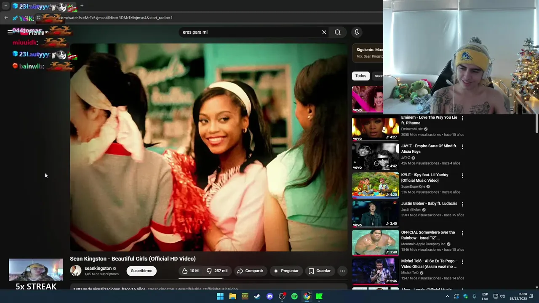Click the microphone tray icon
This screenshot has height=303, width=539.
[475, 296]
